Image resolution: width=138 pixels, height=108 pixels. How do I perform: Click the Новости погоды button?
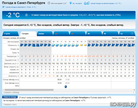tap(10, 97)
